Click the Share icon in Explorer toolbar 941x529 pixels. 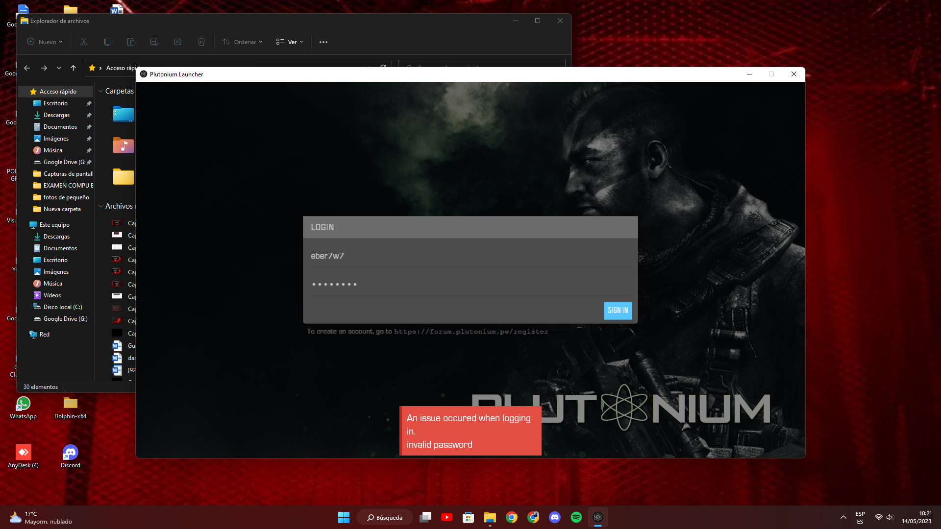click(x=178, y=42)
